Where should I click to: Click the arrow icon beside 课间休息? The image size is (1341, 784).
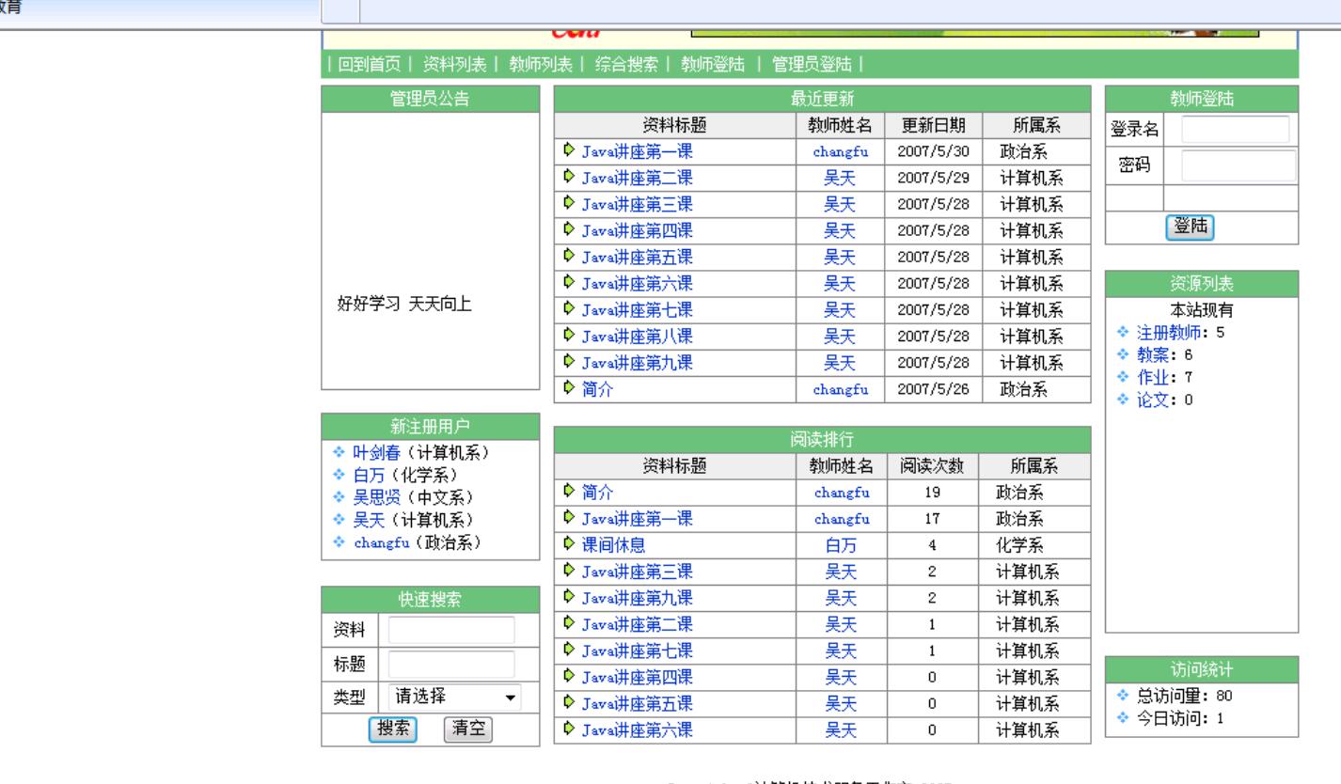[x=569, y=542]
